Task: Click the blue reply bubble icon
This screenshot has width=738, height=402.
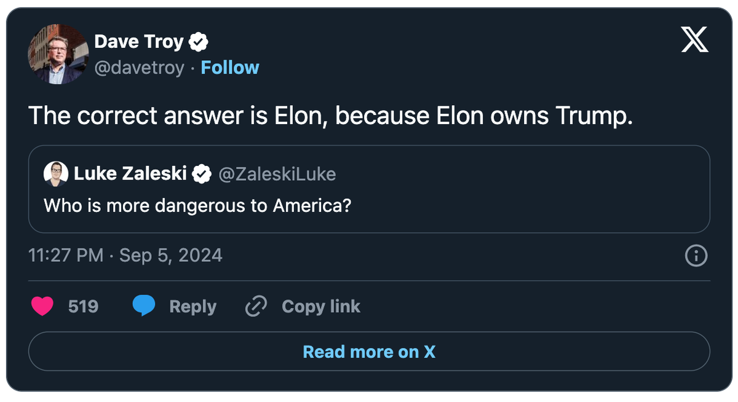Action: tap(144, 306)
